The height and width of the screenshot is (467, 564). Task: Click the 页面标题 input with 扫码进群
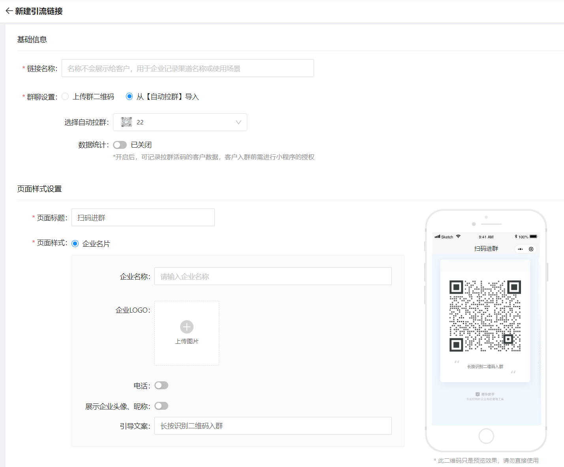(x=143, y=218)
